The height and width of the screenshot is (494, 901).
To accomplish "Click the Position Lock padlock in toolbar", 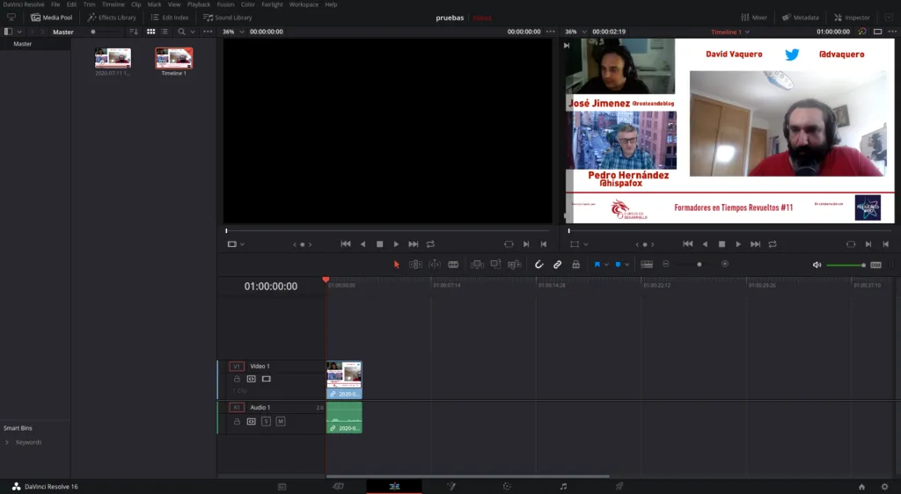I will (575, 265).
